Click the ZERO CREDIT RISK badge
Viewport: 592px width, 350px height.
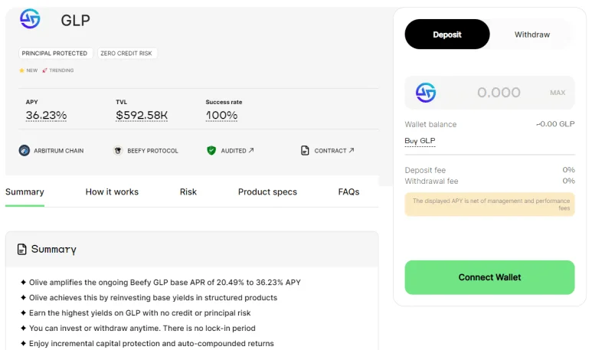pyautogui.click(x=126, y=54)
